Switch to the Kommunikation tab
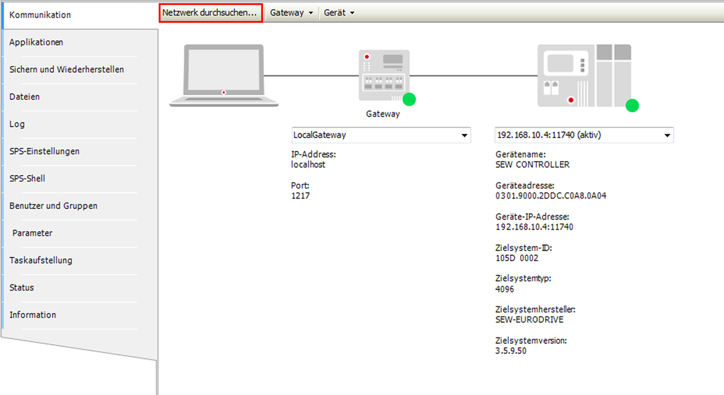This screenshot has height=395, width=724. point(40,15)
